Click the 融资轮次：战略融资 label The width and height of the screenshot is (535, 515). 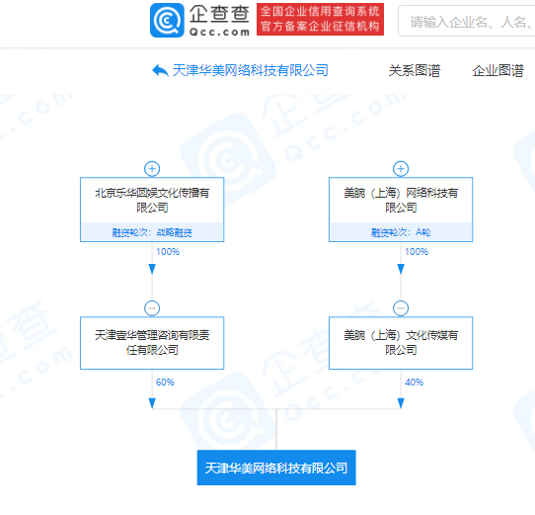tap(152, 232)
